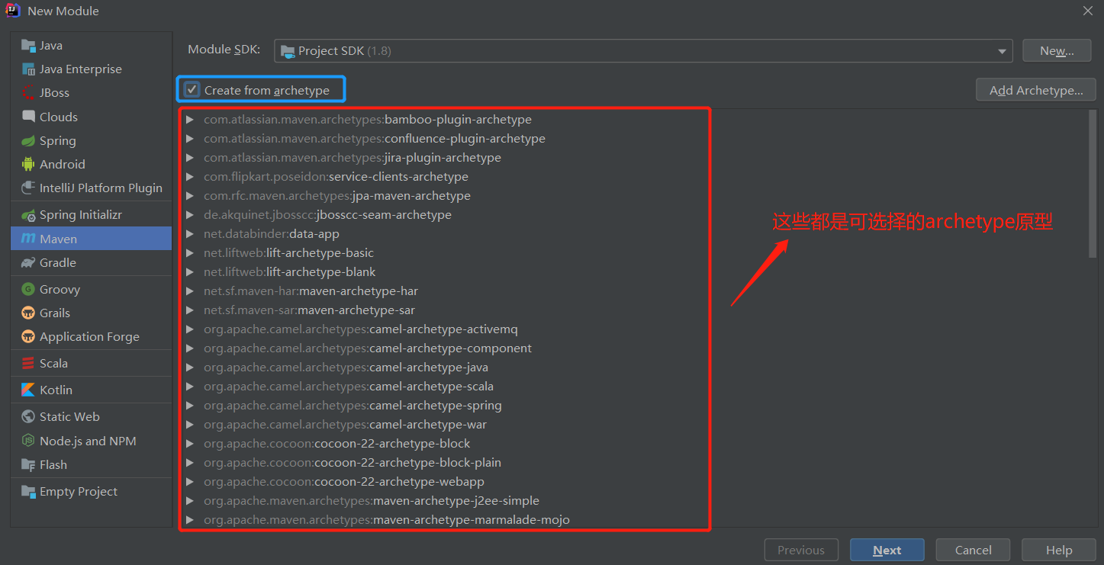The image size is (1104, 565).
Task: Click the Android robot icon
Action: (x=28, y=164)
